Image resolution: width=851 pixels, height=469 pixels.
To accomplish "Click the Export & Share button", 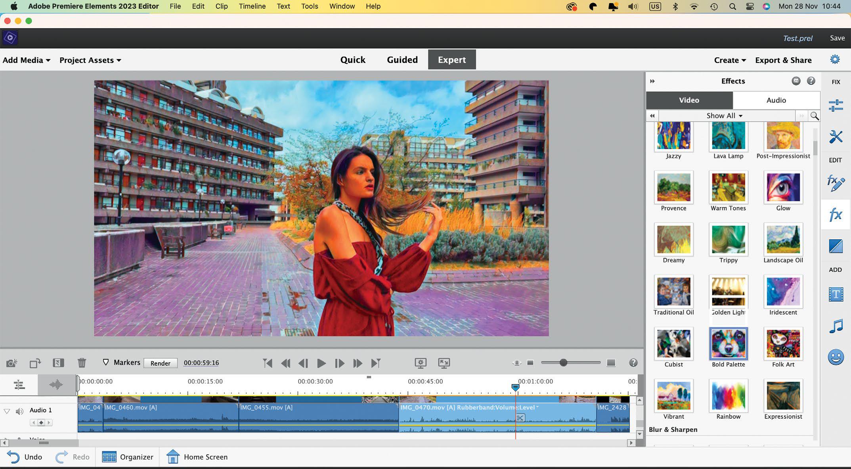I will pos(783,59).
